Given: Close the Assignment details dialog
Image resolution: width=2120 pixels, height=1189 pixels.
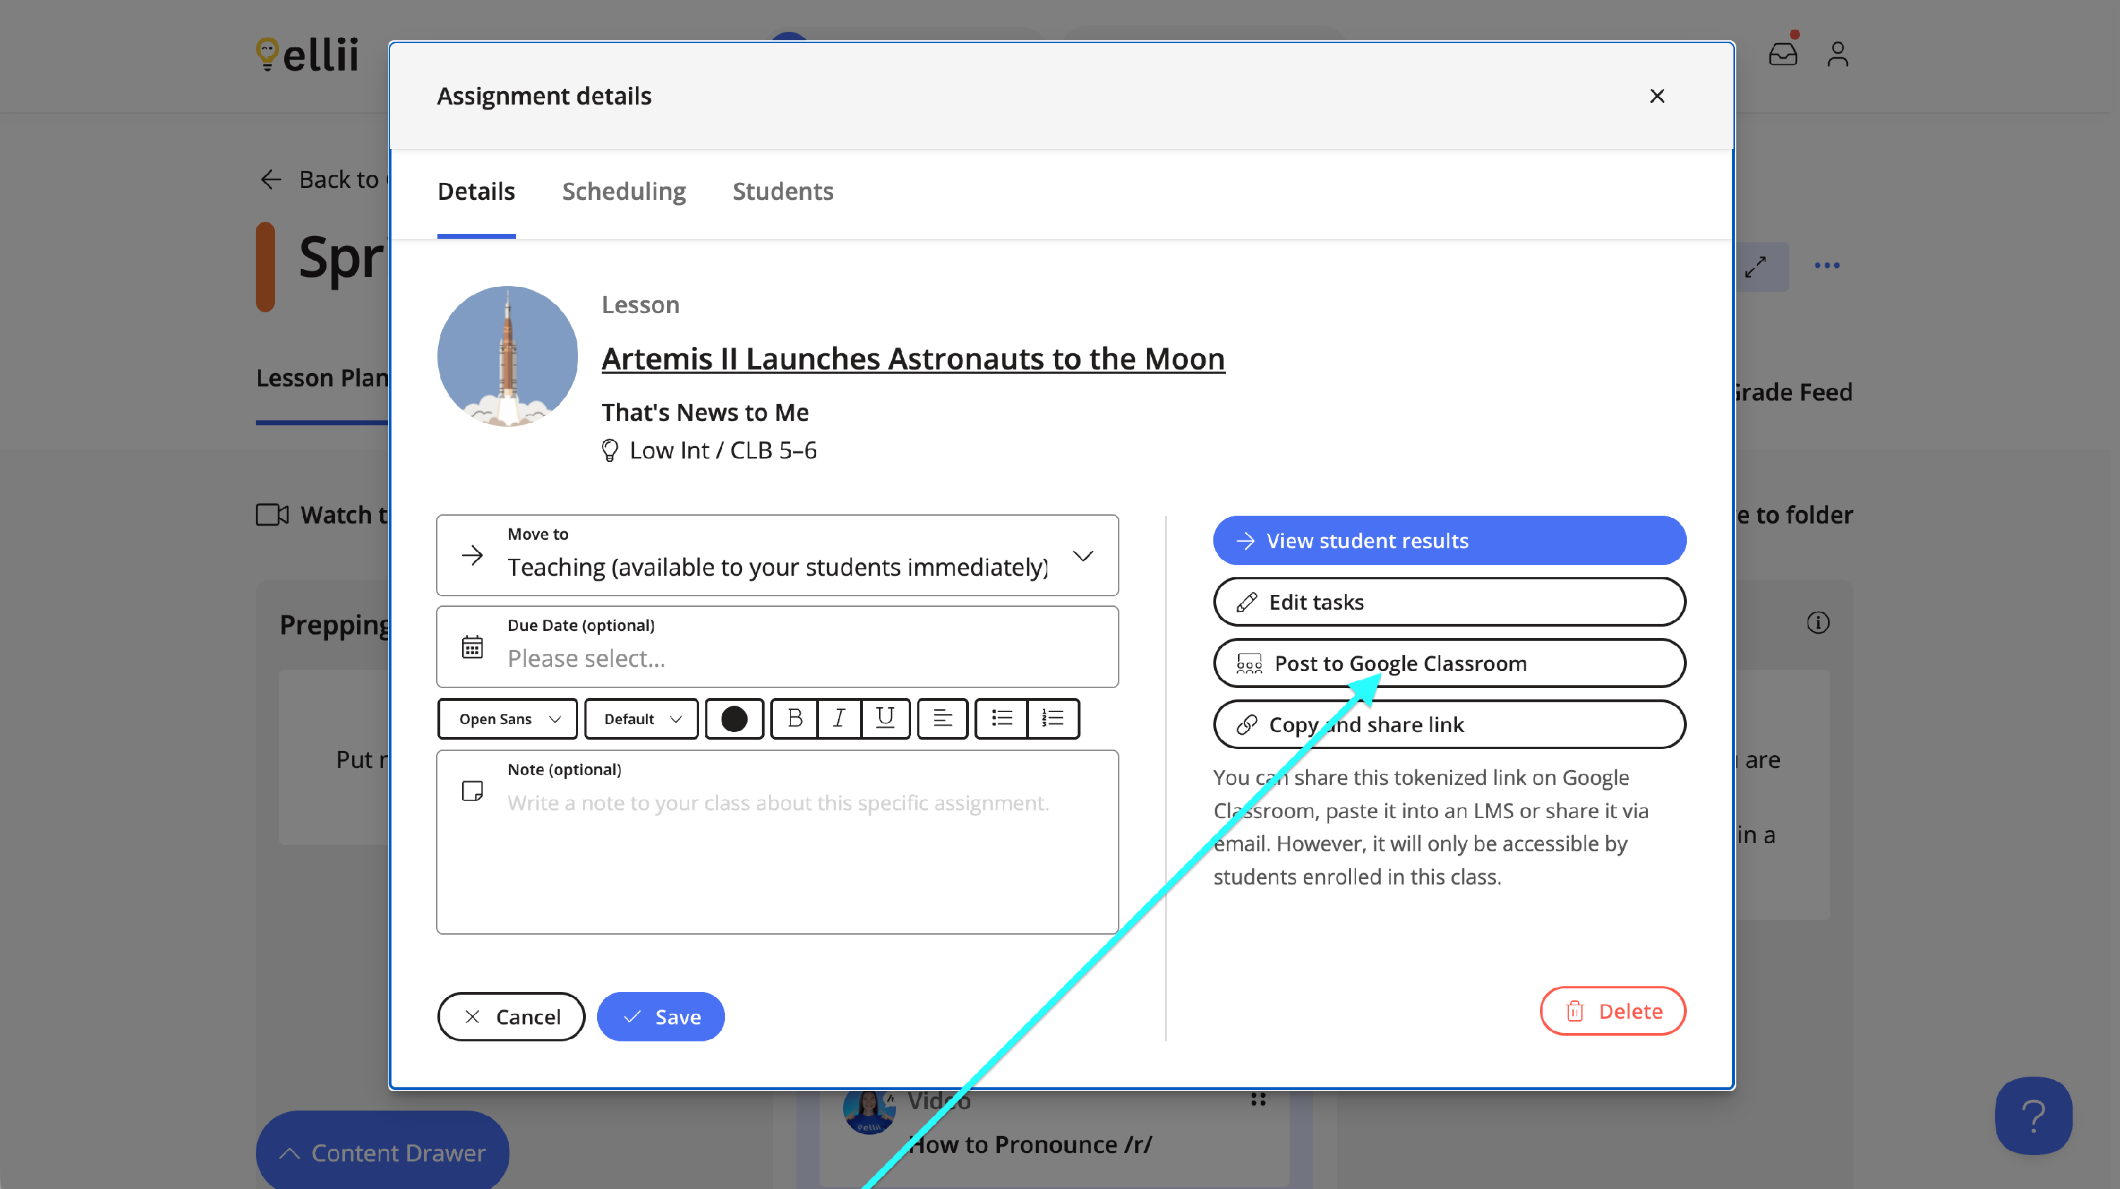Looking at the screenshot, I should pyautogui.click(x=1656, y=96).
